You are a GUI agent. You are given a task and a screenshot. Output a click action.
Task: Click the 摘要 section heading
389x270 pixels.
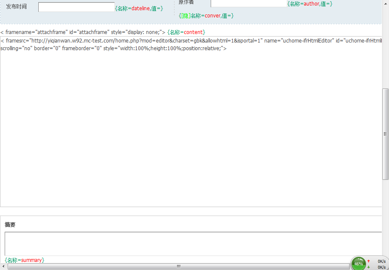(10, 225)
